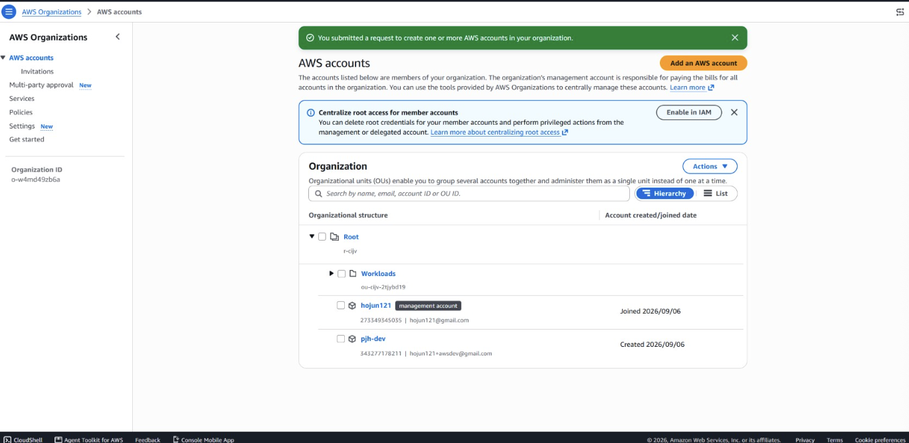
Task: Expand the Workloads OU arrow
Action: pos(332,273)
